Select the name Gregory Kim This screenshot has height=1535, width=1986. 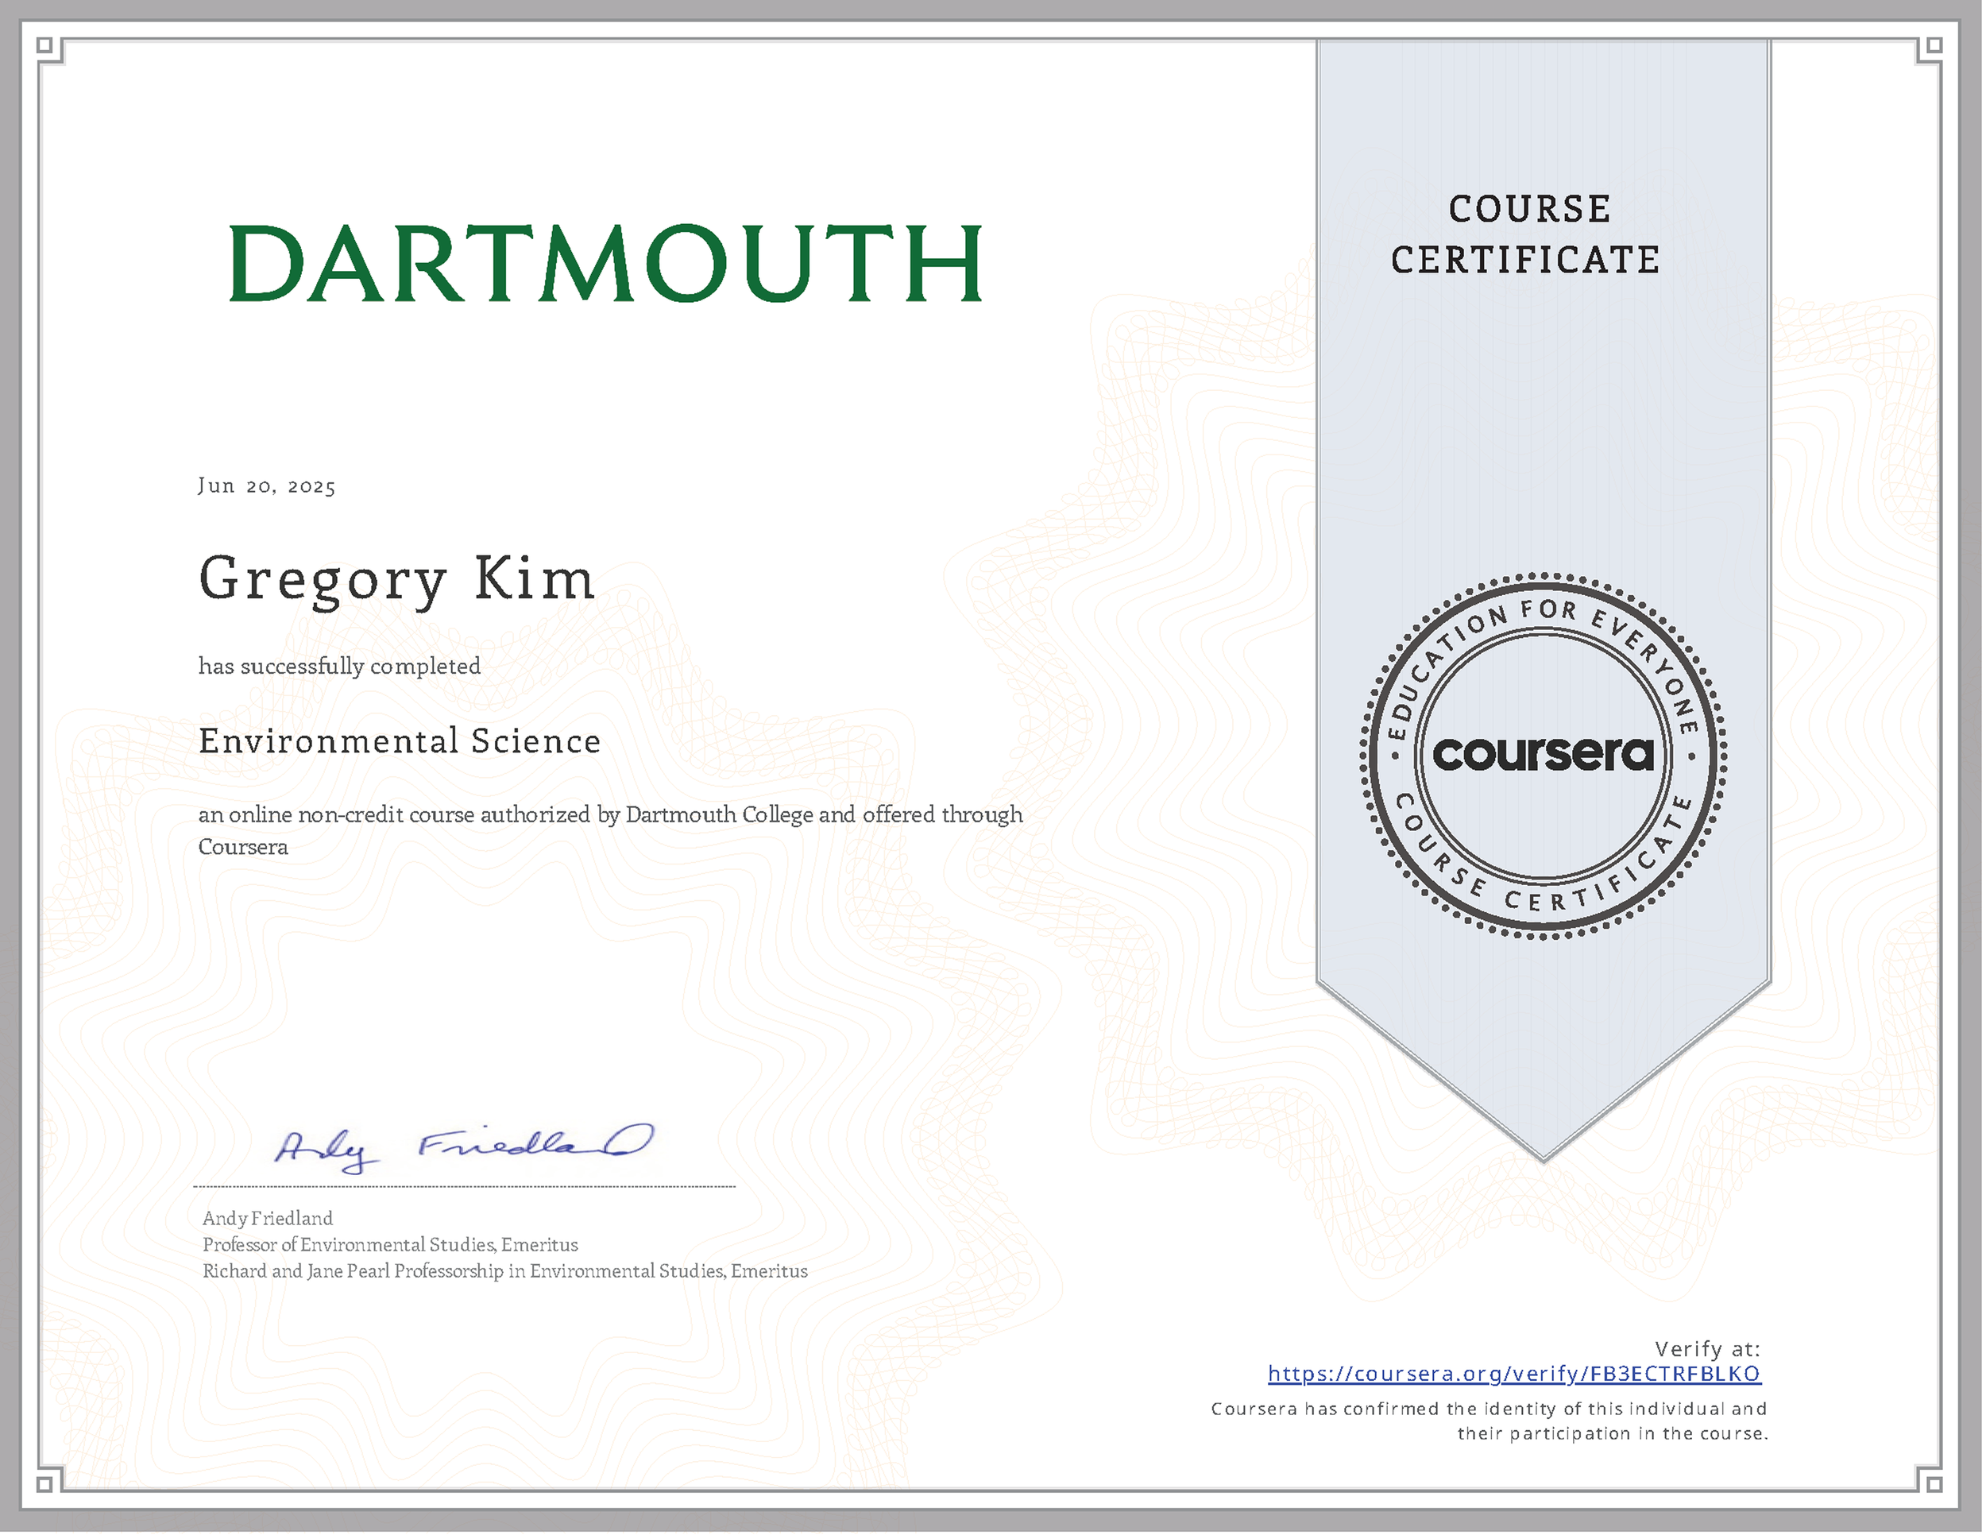tap(396, 581)
